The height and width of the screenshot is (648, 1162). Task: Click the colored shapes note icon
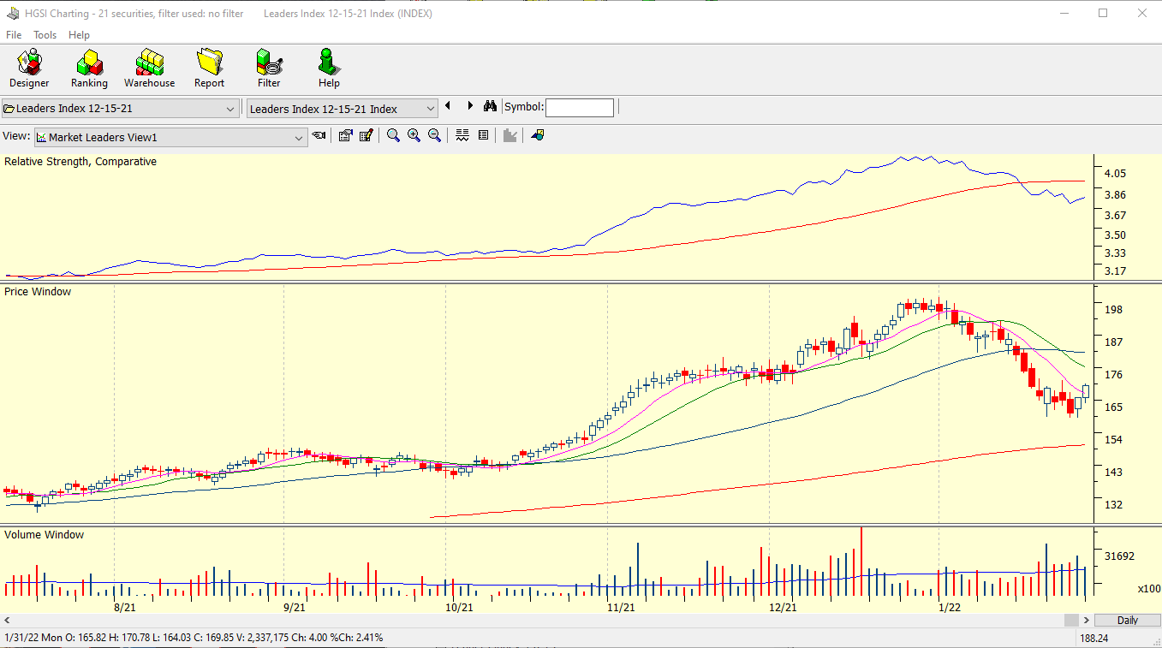(537, 135)
